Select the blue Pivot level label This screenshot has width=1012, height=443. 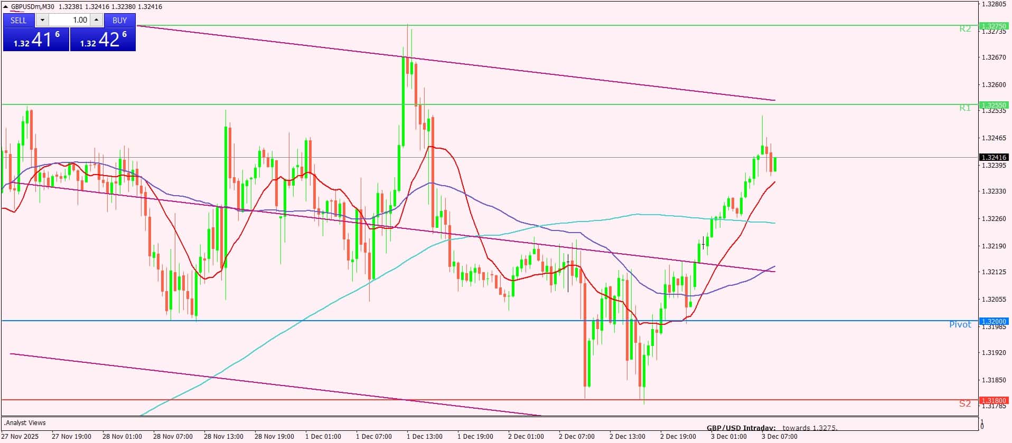tap(960, 324)
